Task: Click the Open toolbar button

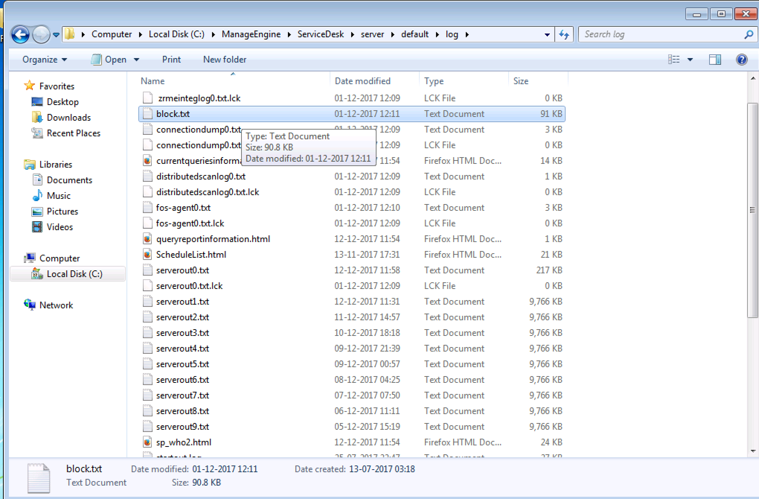Action: point(110,60)
